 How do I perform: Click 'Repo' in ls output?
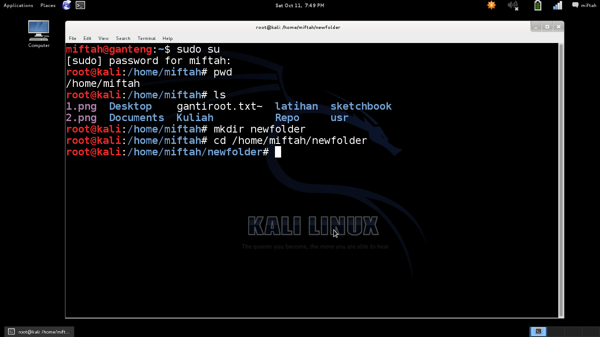287,118
